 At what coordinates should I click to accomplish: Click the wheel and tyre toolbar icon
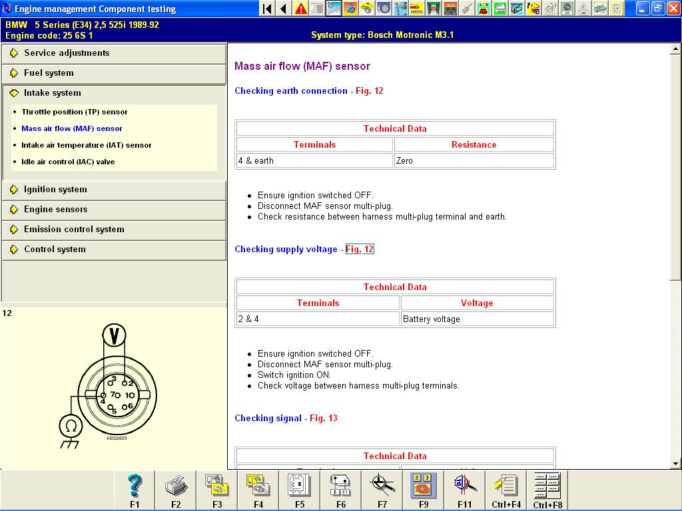coord(384,8)
